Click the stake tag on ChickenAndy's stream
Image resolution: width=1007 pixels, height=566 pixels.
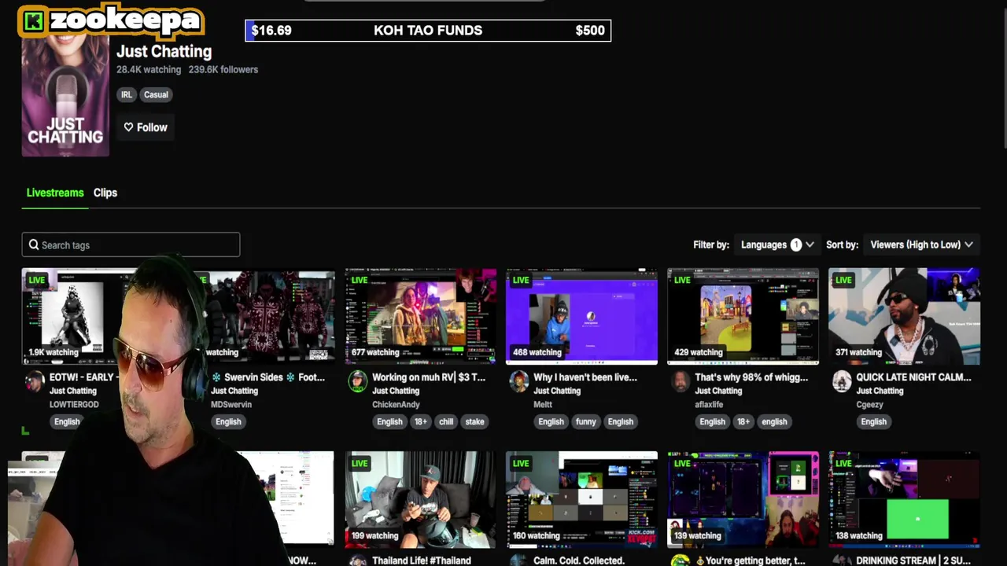click(x=474, y=421)
